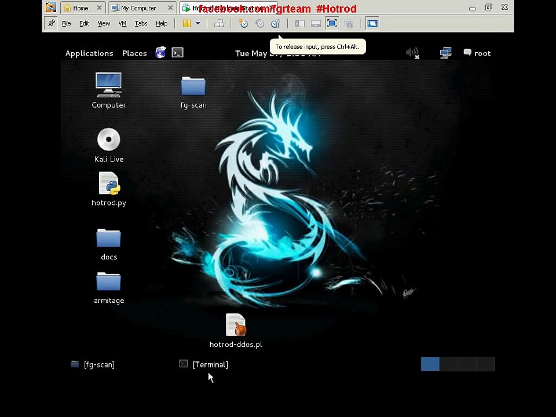Revert to previous snapshot icon
556x417 pixels.
point(259,24)
